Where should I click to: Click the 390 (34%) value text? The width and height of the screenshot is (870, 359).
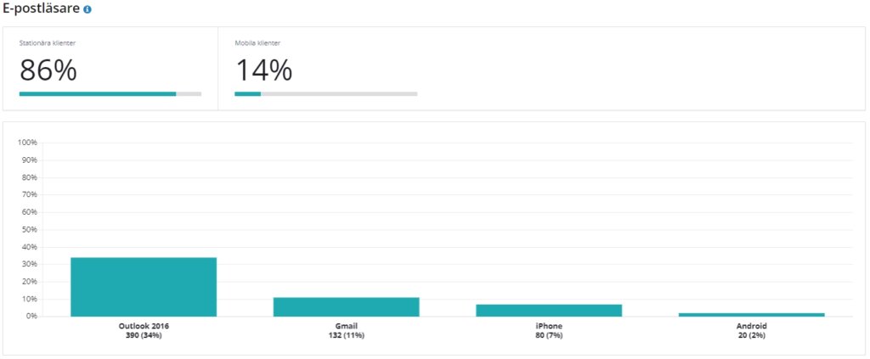point(144,335)
